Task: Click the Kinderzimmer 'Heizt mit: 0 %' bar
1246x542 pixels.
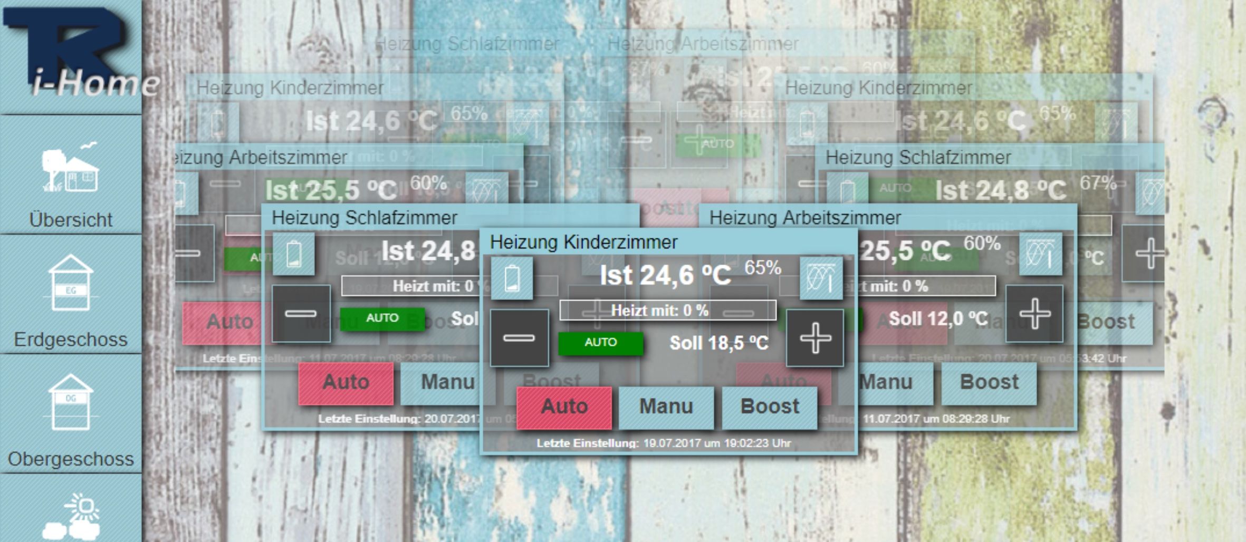Action: 668,310
